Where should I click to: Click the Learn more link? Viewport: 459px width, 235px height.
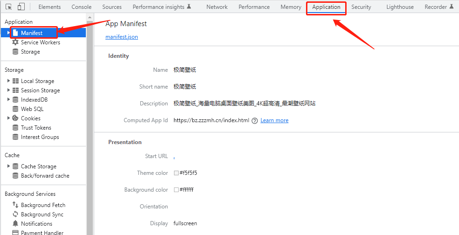[x=274, y=120]
